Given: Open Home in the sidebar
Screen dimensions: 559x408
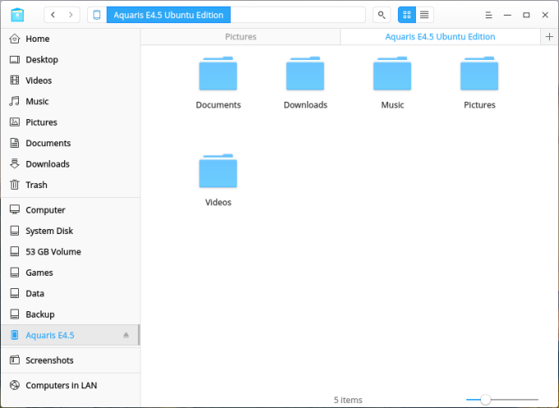Looking at the screenshot, I should (70, 39).
